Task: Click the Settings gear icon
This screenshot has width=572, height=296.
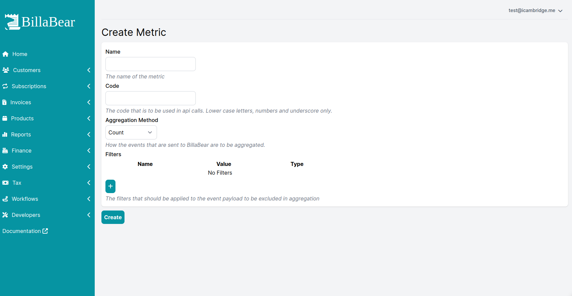Action: [x=5, y=167]
